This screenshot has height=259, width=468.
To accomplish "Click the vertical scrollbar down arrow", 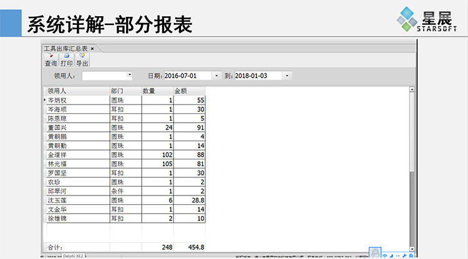I will pos(412,247).
